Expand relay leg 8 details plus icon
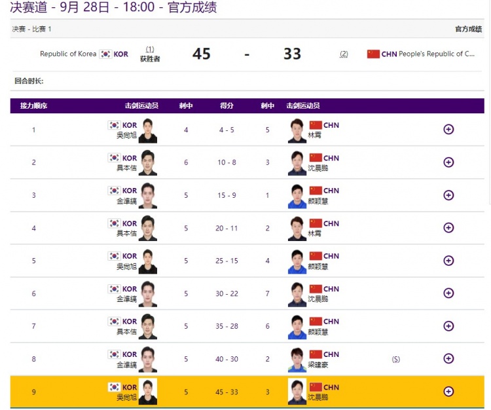Screen dimensions: 491x410 (x=448, y=359)
